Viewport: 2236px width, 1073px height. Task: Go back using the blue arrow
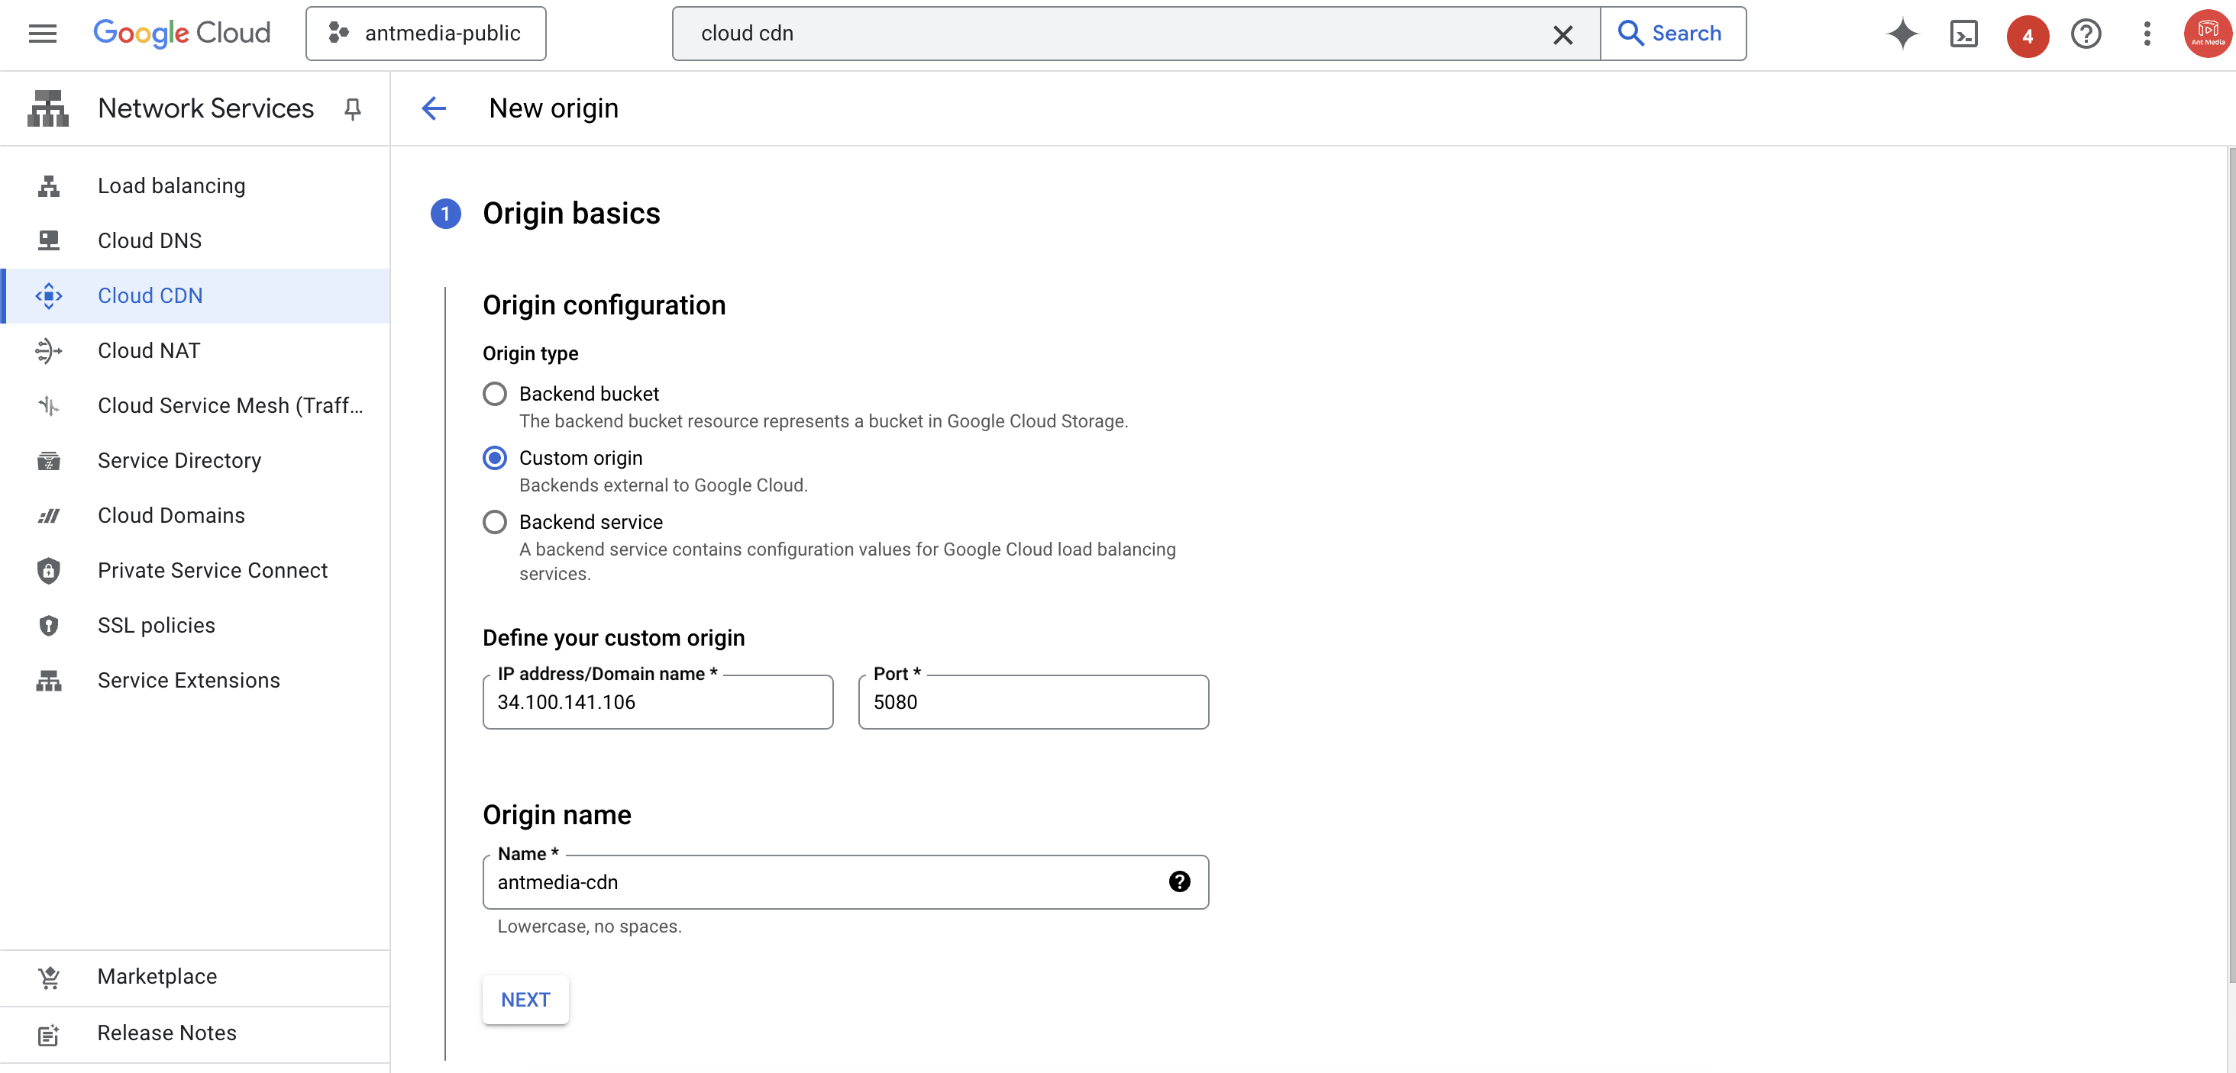[x=433, y=108]
